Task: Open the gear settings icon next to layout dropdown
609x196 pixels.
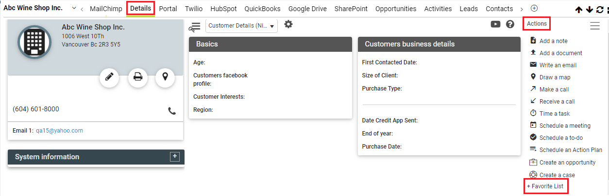Action: 288,25
